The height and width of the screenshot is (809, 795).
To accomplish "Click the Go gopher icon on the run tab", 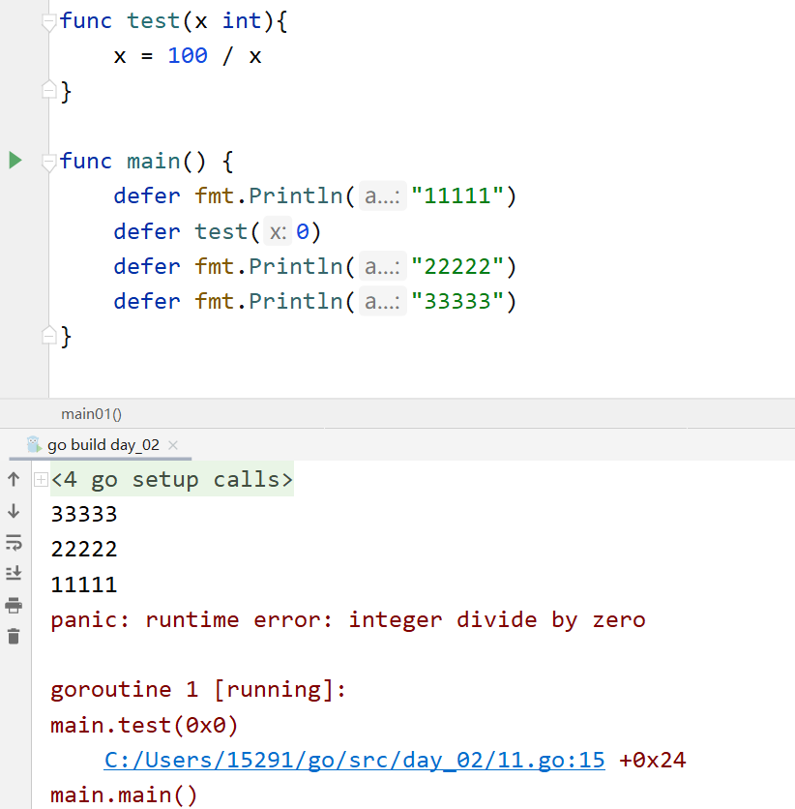I will click(x=35, y=445).
